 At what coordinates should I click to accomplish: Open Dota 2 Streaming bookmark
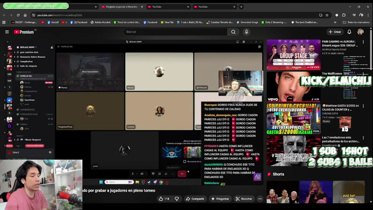pos(274,22)
